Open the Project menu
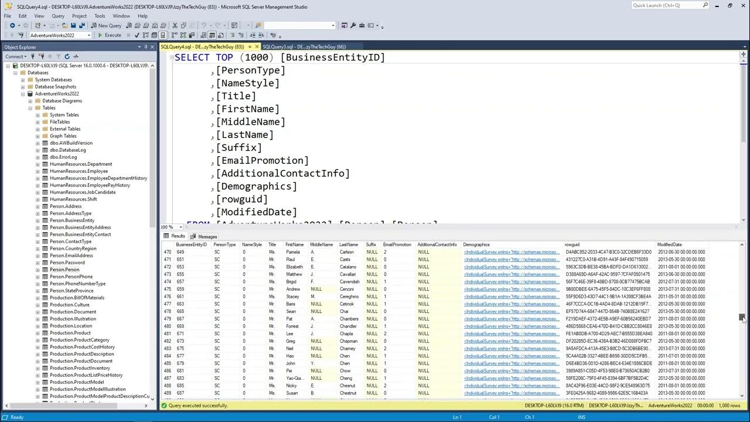Viewport: 750px width, 422px height. (79, 16)
